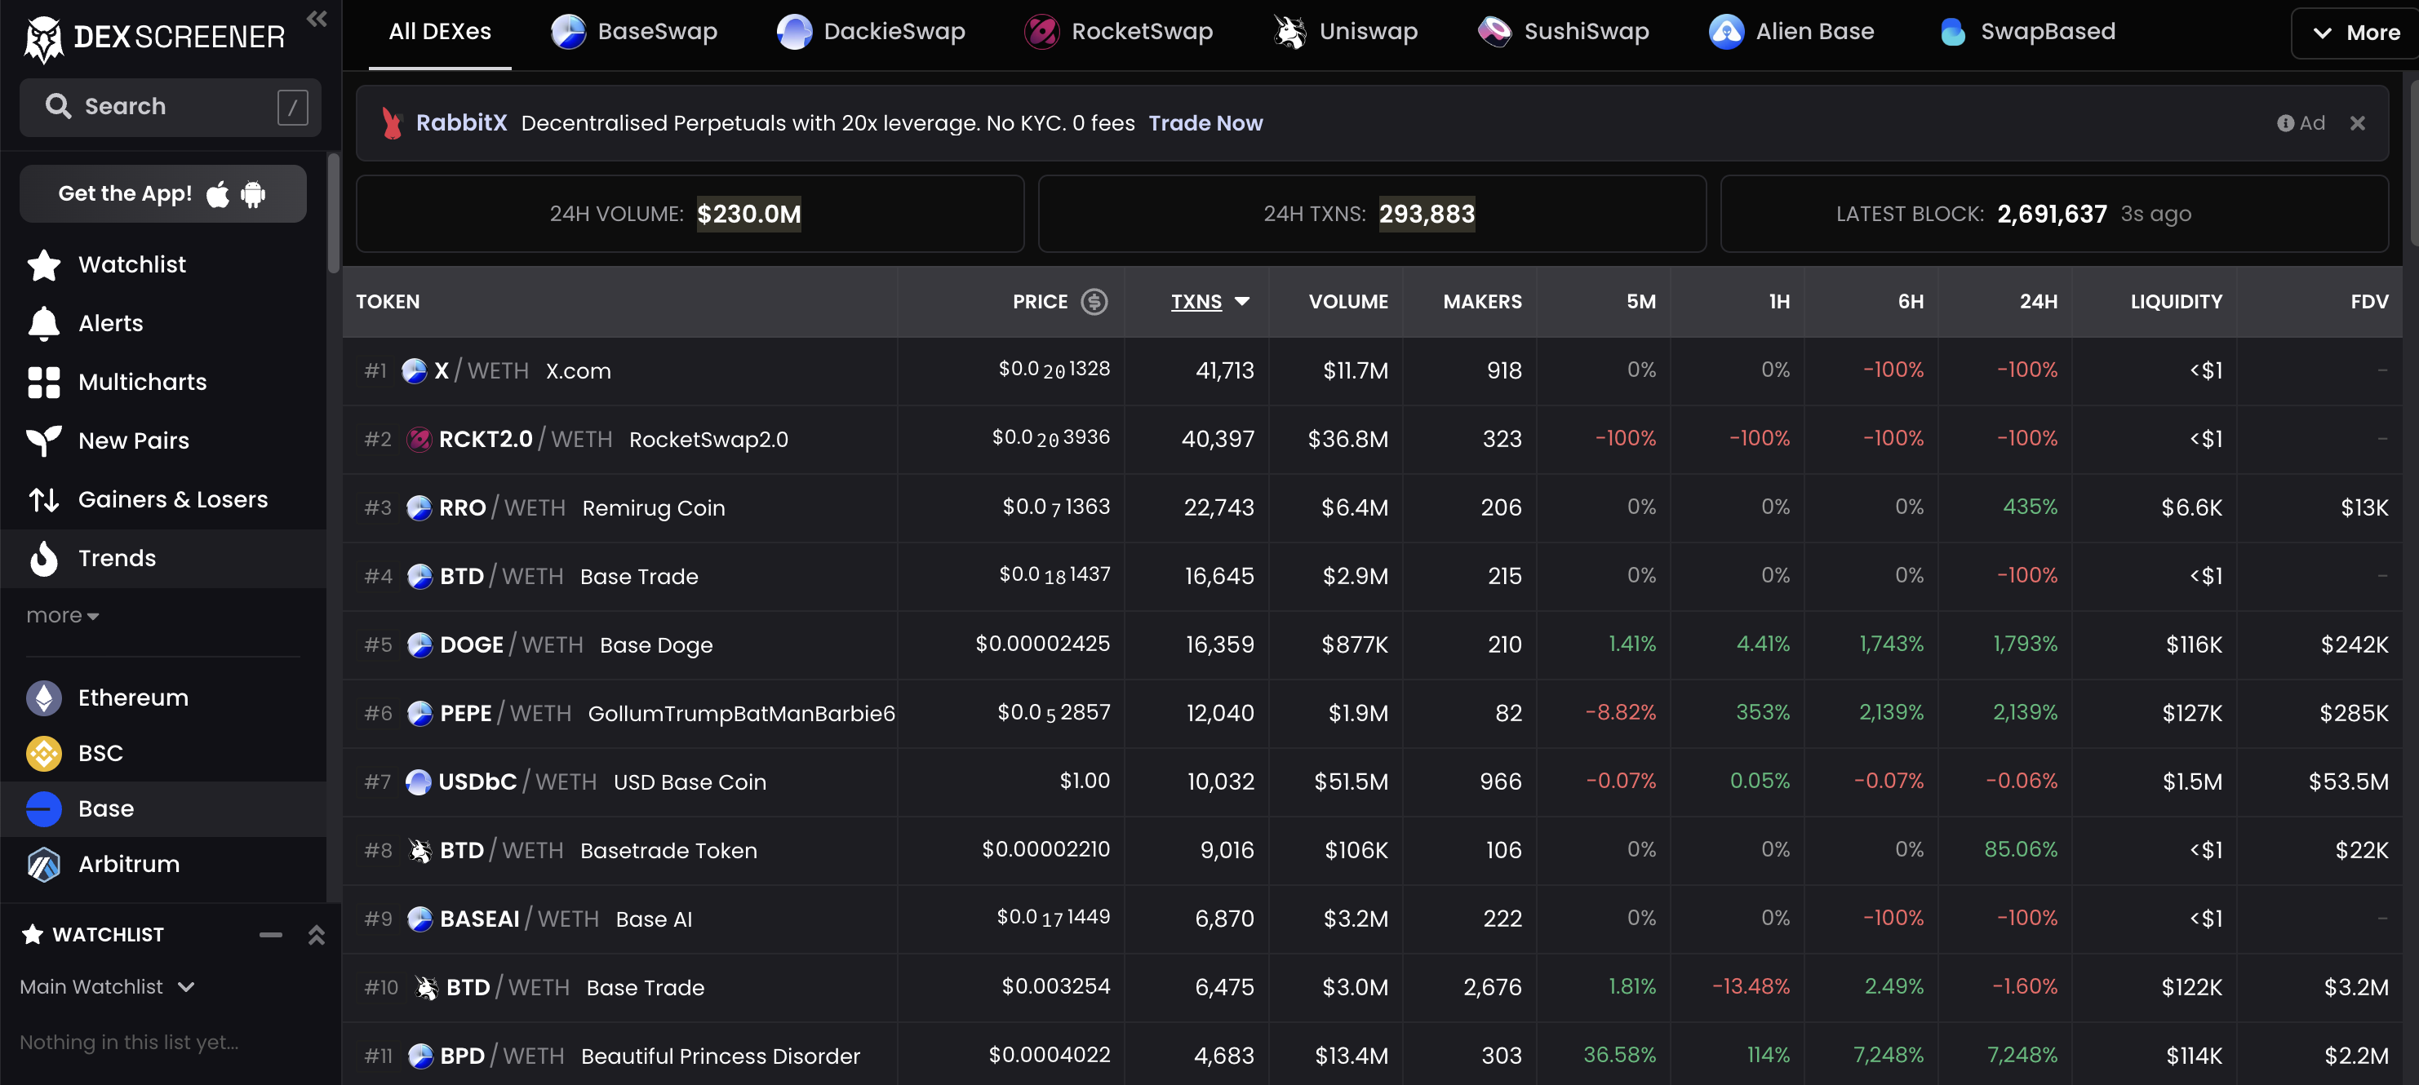2419x1085 pixels.
Task: Click the Alerts bell icon
Action: coord(44,324)
